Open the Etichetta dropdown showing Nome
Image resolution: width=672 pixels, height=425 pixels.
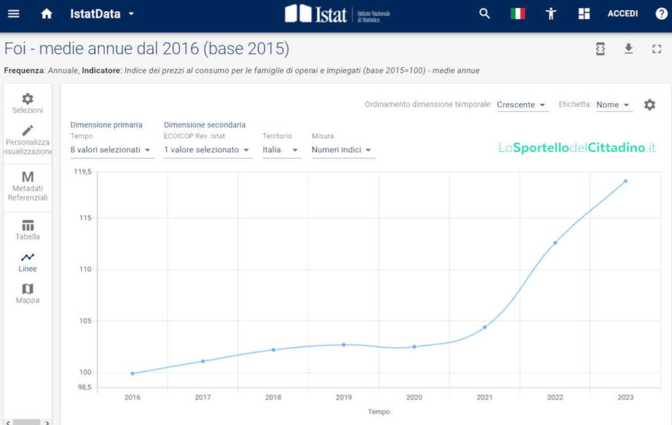tap(613, 104)
